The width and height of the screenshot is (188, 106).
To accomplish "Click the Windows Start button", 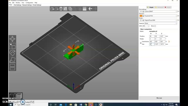I will click(x=11, y=105).
